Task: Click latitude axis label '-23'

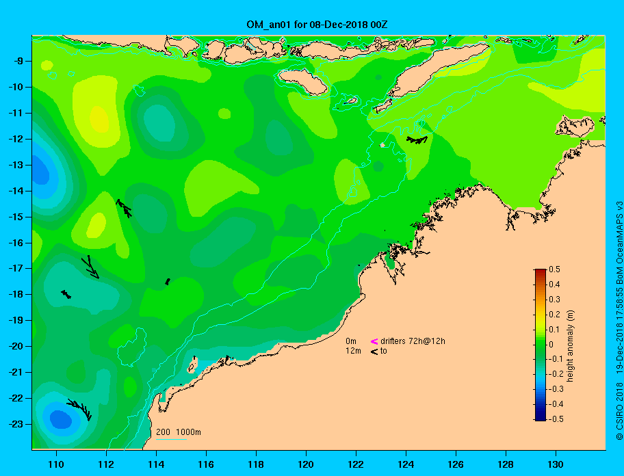Action: click(16, 424)
